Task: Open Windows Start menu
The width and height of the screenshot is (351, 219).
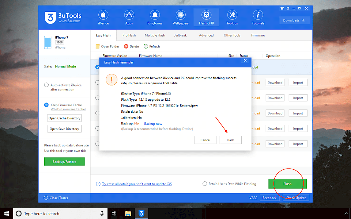Action: pos(7,214)
